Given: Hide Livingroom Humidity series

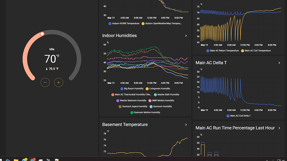Looking at the screenshot, I should (158, 89).
